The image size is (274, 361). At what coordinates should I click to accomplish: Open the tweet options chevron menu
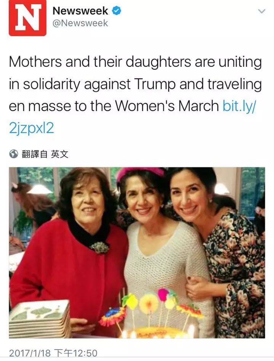click(x=261, y=11)
